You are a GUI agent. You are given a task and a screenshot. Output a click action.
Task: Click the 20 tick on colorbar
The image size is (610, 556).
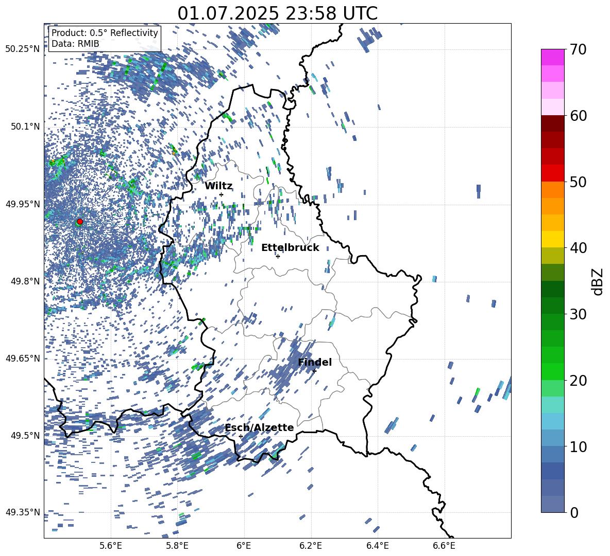click(578, 380)
